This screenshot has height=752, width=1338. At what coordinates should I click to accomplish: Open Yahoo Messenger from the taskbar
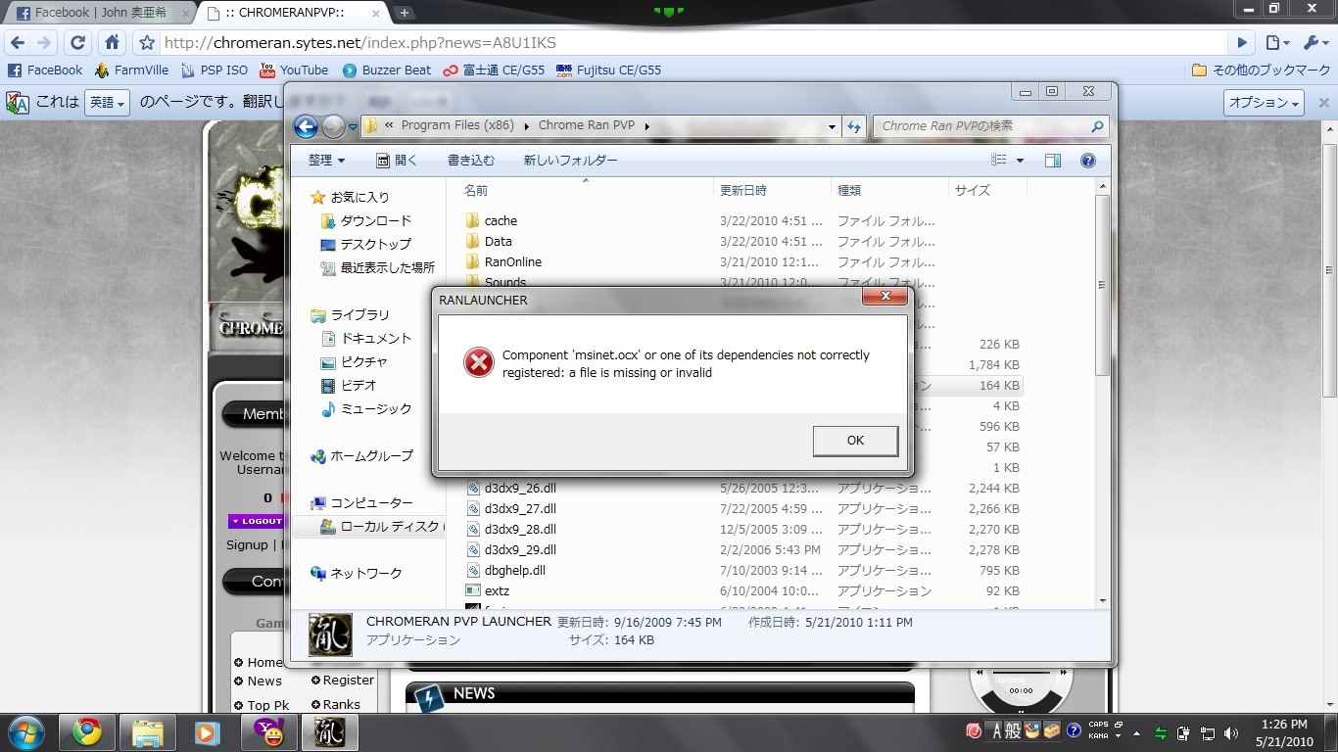[267, 732]
